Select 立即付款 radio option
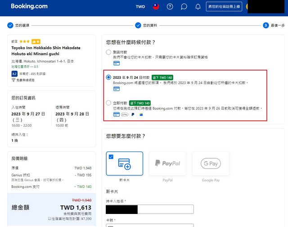 pyautogui.click(x=108, y=103)
